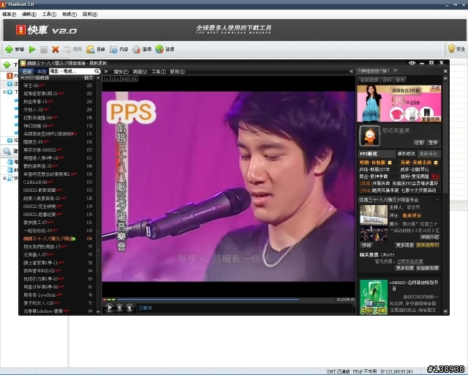Image resolution: width=468 pixels, height=375 pixels.
Task: Select the 百科 tab in right panel
Action: tap(387, 80)
